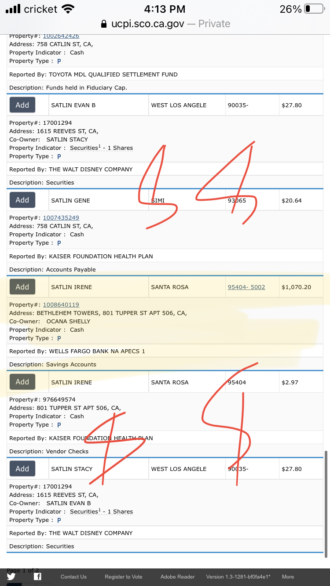The width and height of the screenshot is (330, 586).
Task: Click 'Description: Funds held in Fiduciary Cap.'
Action: (x=68, y=88)
